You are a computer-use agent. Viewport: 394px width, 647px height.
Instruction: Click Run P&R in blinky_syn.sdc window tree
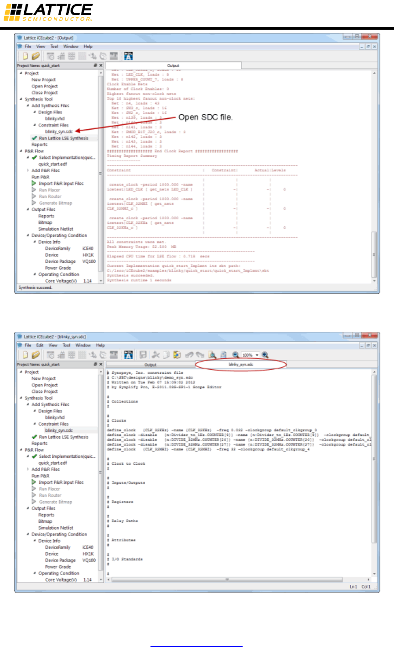pyautogui.click(x=41, y=476)
